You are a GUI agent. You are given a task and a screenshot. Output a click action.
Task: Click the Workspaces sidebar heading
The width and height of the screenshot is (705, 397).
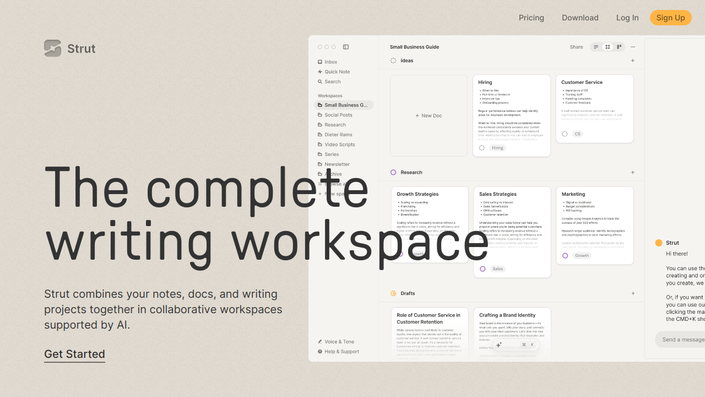pyautogui.click(x=330, y=96)
